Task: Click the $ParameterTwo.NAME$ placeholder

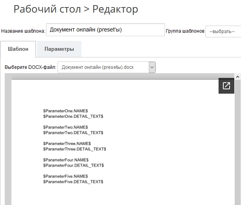Action: click(65, 127)
